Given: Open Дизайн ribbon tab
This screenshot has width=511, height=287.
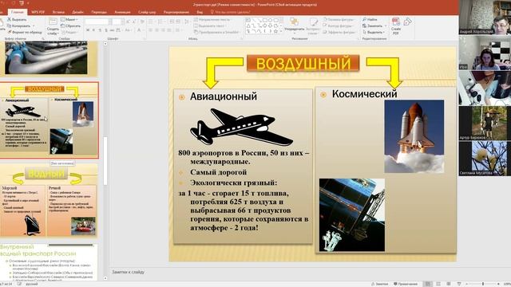Looking at the screenshot, I should 78,12.
